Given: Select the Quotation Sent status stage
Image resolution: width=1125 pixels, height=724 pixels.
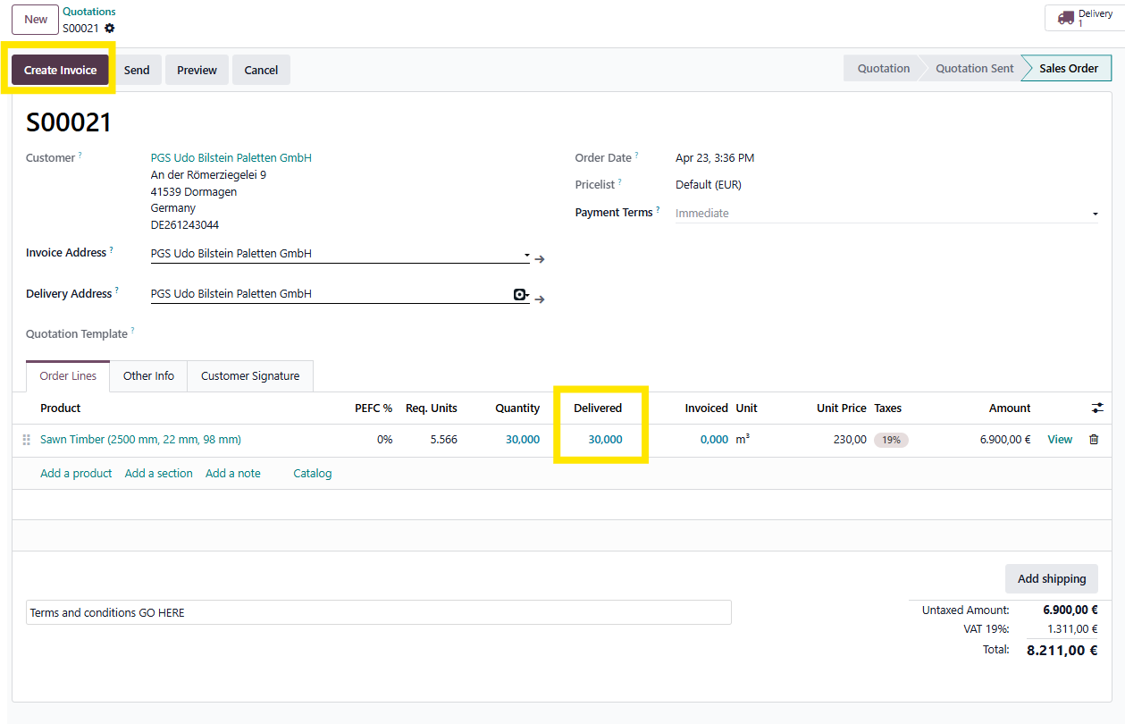Looking at the screenshot, I should [974, 69].
